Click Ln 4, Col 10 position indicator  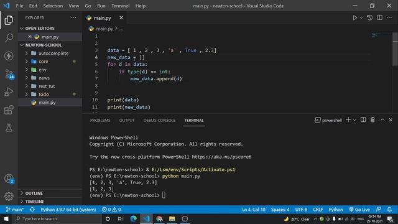tap(253, 210)
